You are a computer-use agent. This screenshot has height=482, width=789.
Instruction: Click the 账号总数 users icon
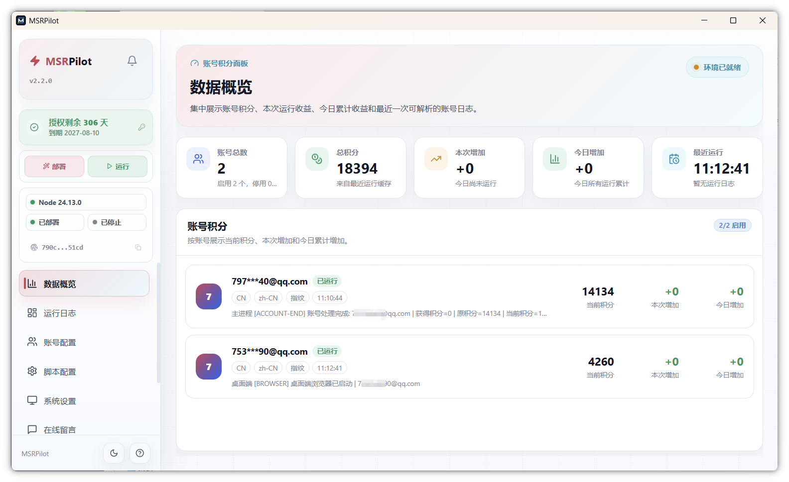tap(198, 159)
